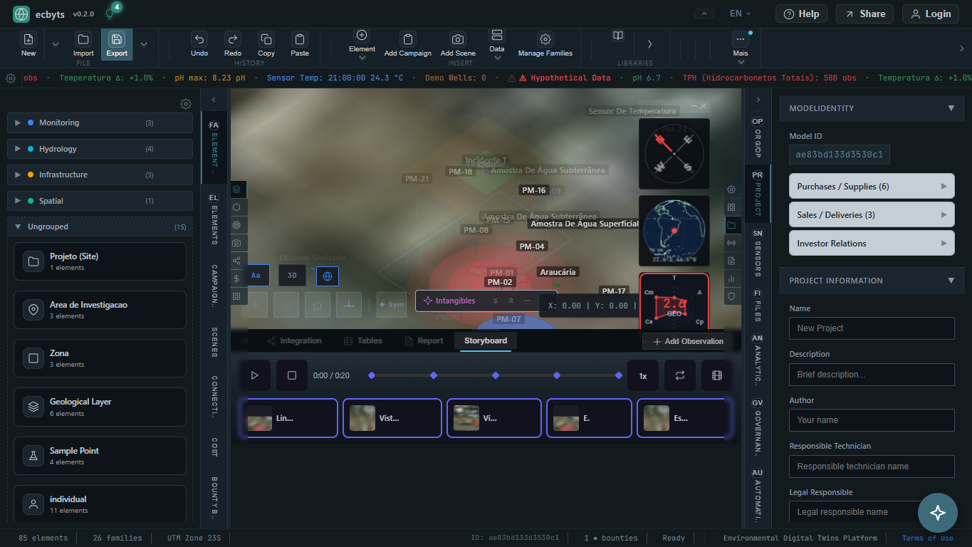972x547 pixels.
Task: Toggle the filmstrip view button
Action: pyautogui.click(x=717, y=375)
